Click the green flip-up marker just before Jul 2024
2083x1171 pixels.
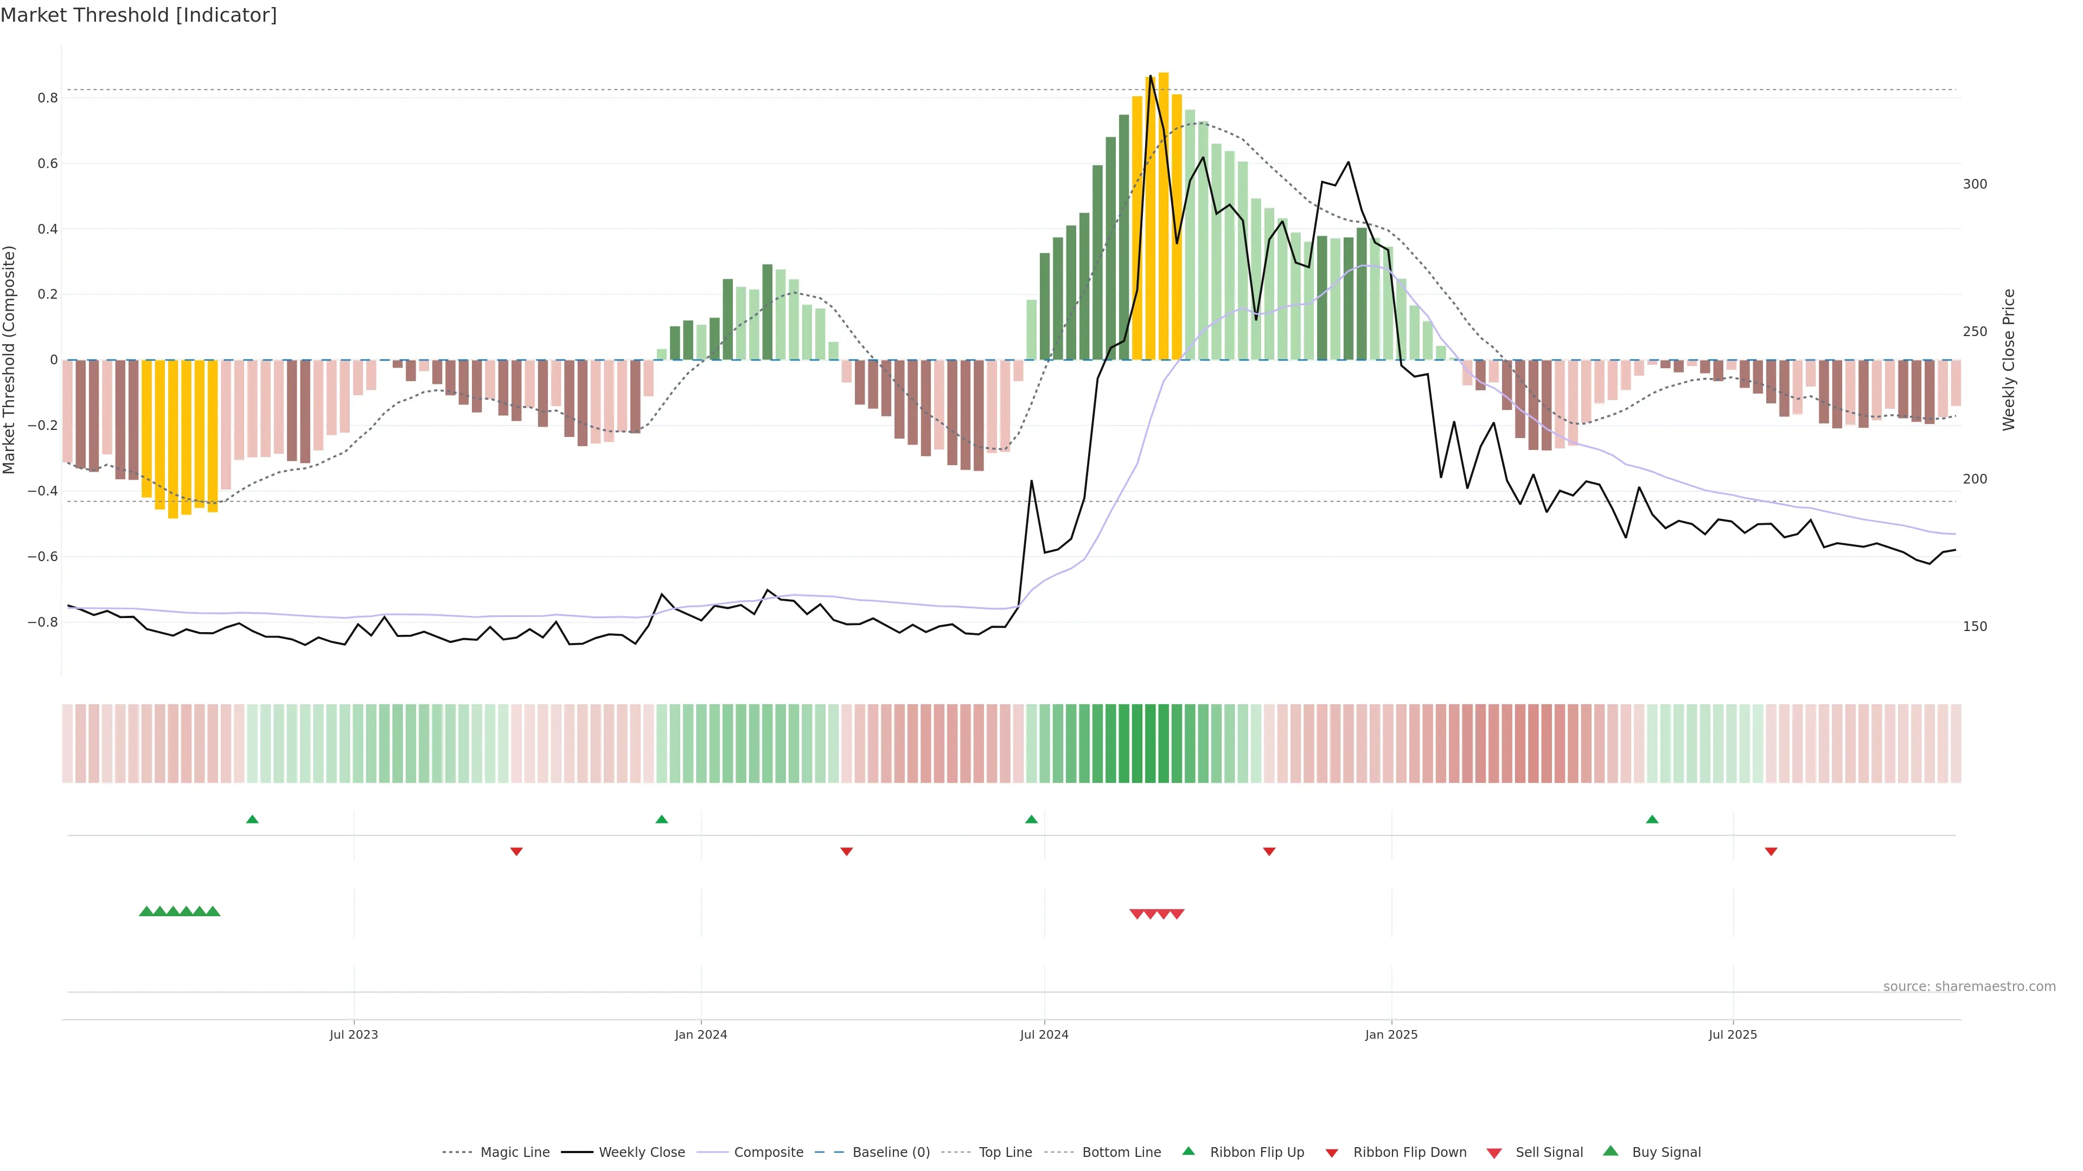coord(1031,820)
